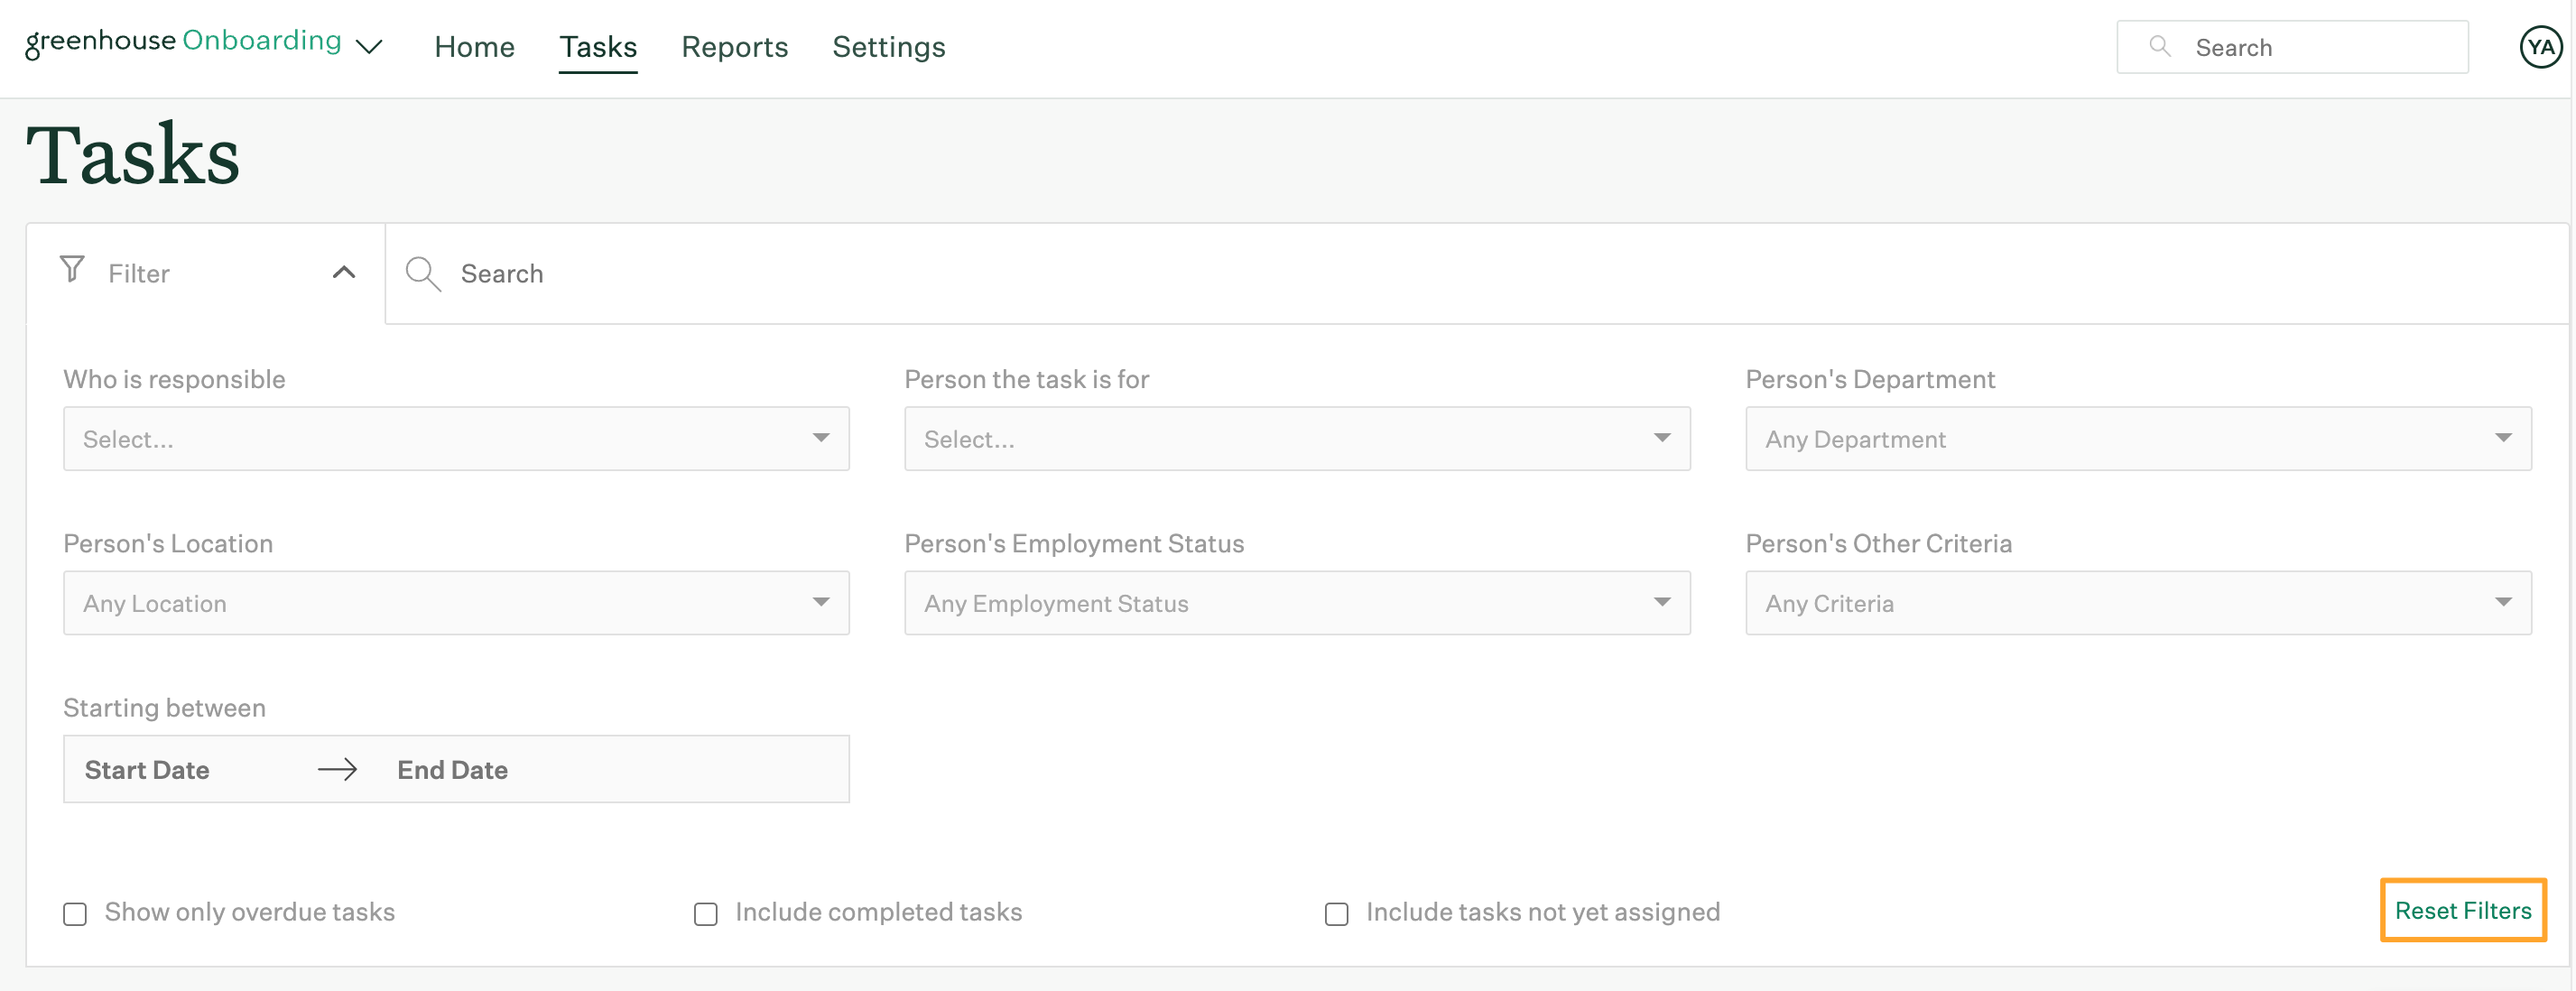Open the Reports menu item
The width and height of the screenshot is (2576, 991).
(735, 46)
